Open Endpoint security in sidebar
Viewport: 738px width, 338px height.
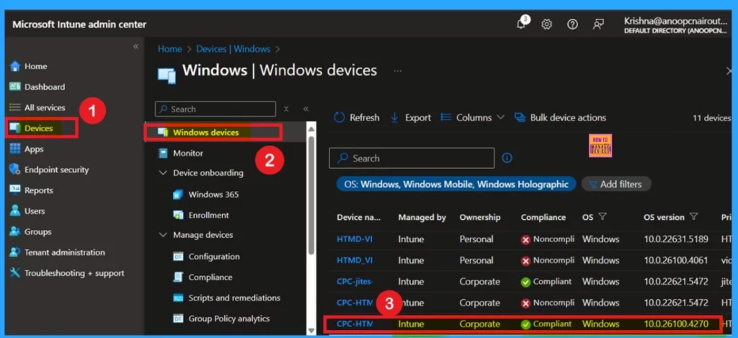(56, 169)
